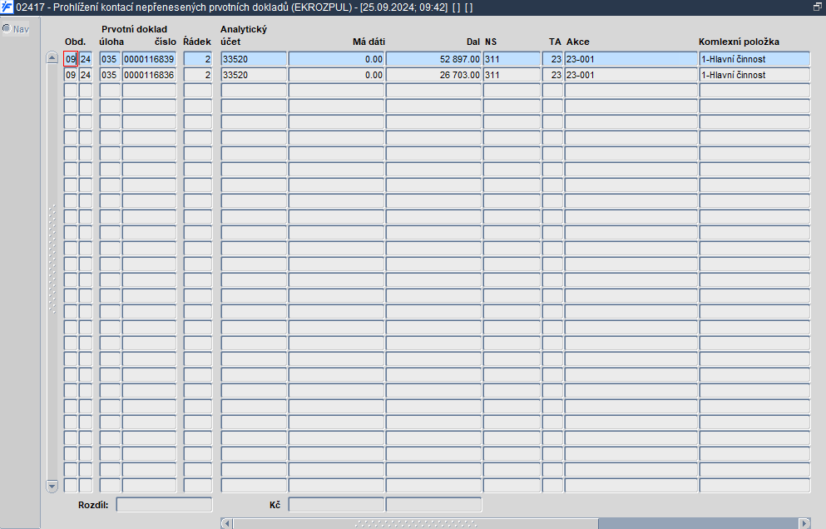Click the Analytický účet column header
This screenshot has height=529, width=826.
coord(244,35)
